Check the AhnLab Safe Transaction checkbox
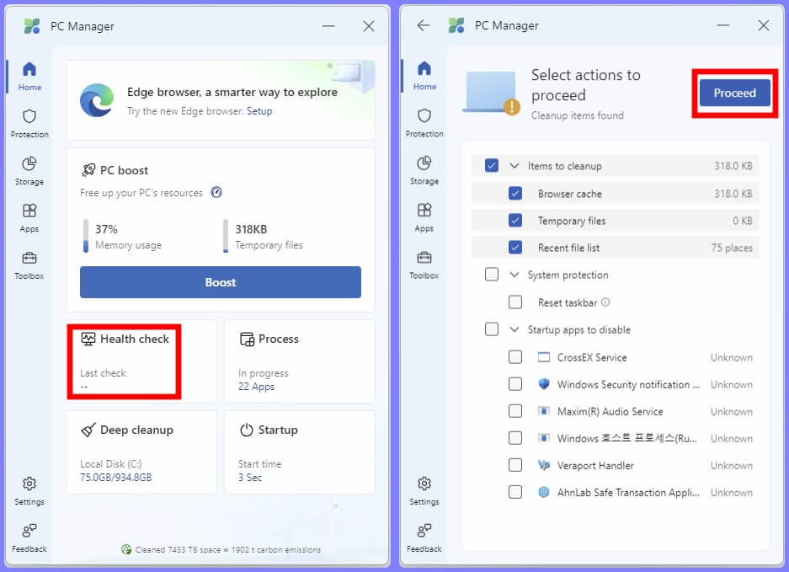Viewport: 789px width, 572px height. pos(515,492)
